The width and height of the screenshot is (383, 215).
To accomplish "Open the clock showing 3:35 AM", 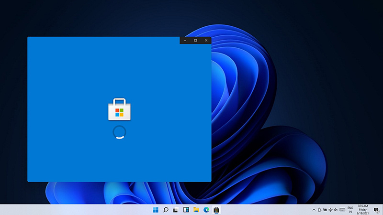I will point(363,210).
